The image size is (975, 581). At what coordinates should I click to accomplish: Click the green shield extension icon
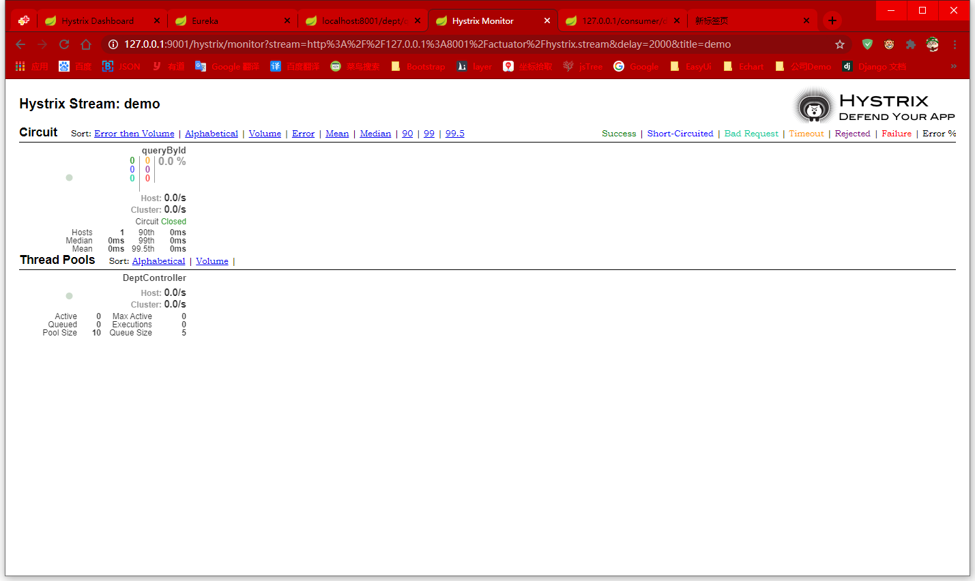tap(867, 44)
